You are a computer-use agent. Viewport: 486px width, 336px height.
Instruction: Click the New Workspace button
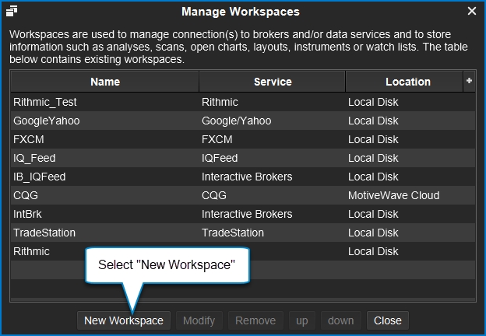(x=124, y=320)
